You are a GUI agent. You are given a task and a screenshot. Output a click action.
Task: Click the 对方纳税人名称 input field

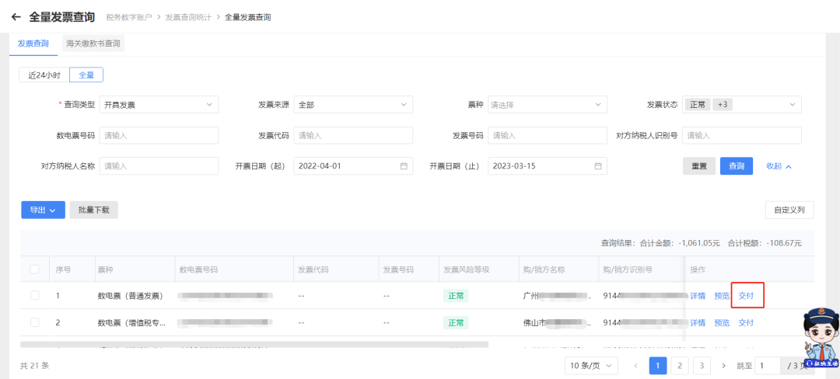[159, 165]
